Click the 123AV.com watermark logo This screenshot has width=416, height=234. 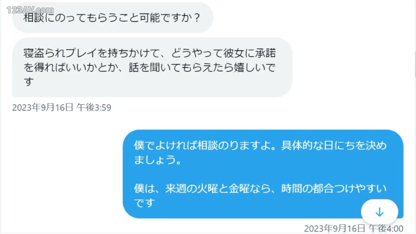[30, 10]
